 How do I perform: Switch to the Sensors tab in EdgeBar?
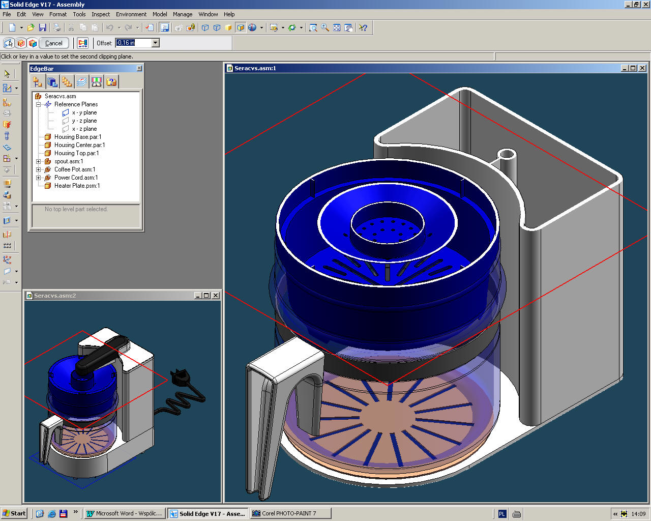tap(96, 81)
